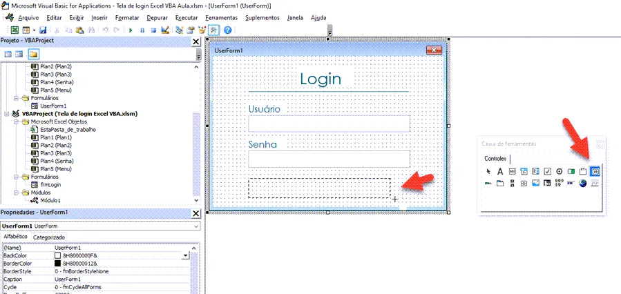
Task: Open help via the blue question mark icon
Action: [227, 30]
